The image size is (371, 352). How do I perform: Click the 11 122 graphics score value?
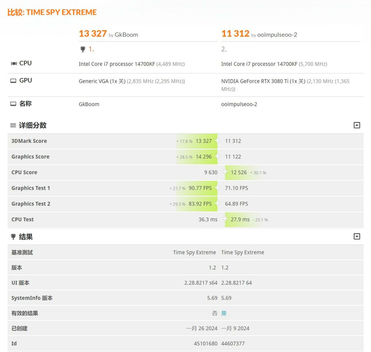pos(233,157)
